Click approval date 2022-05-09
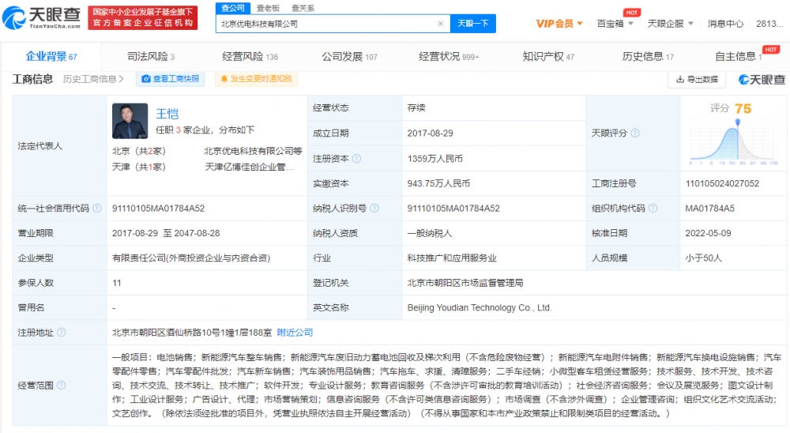Screen dimensions: 790x433 coord(708,233)
